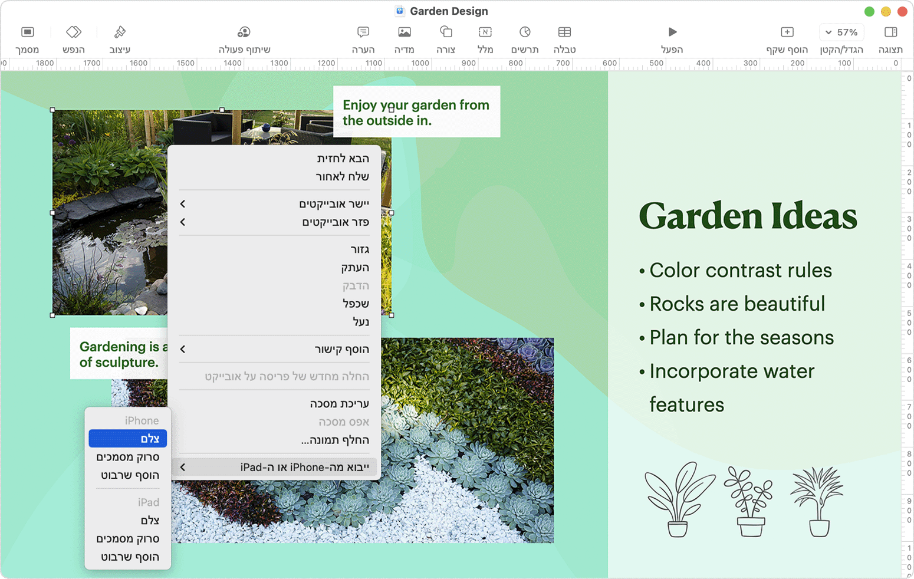Image resolution: width=914 pixels, height=579 pixels.
Task: Open the View (תצוגה) sidebar icon
Action: pyautogui.click(x=890, y=32)
